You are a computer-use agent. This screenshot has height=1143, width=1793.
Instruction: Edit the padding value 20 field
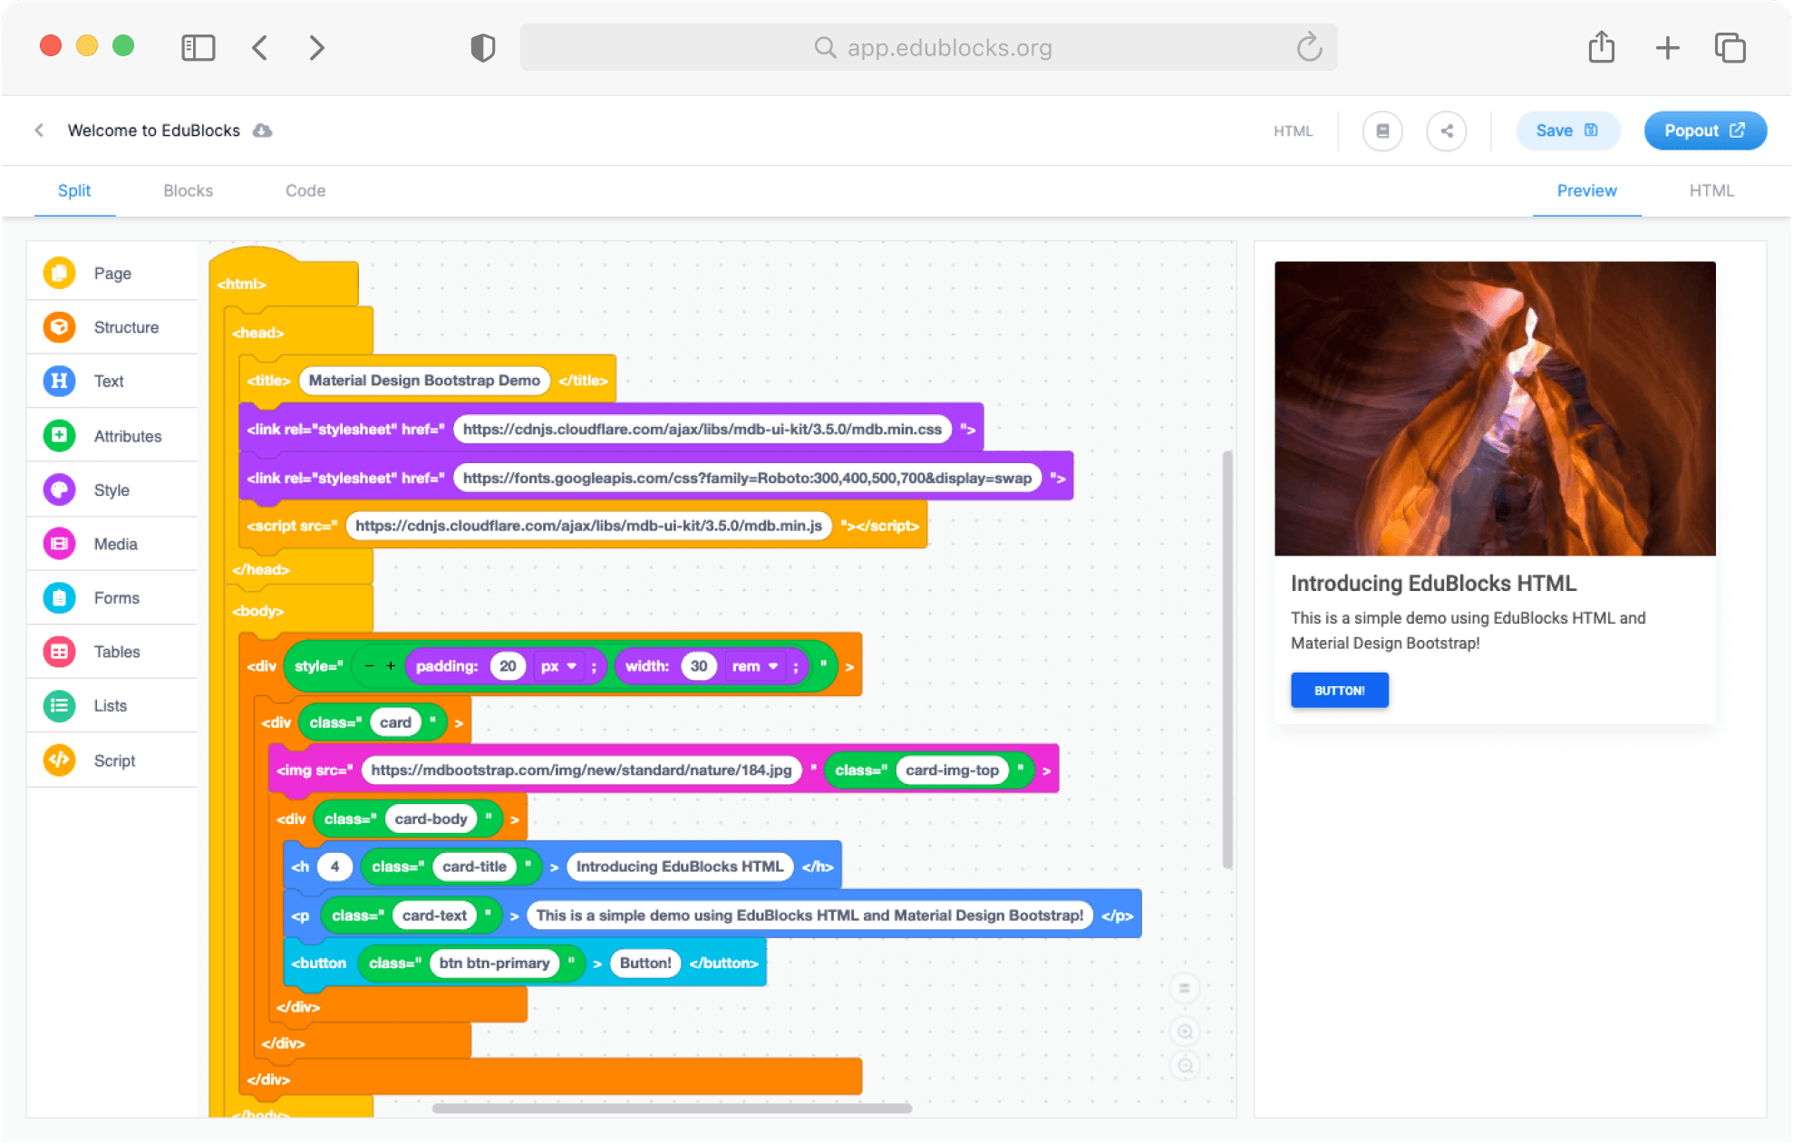(x=508, y=666)
